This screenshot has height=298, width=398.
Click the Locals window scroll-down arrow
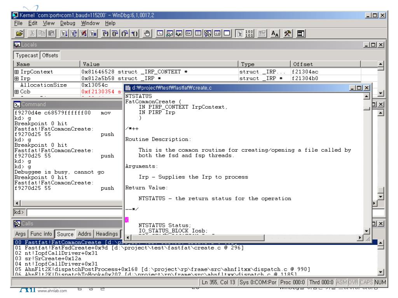click(380, 93)
